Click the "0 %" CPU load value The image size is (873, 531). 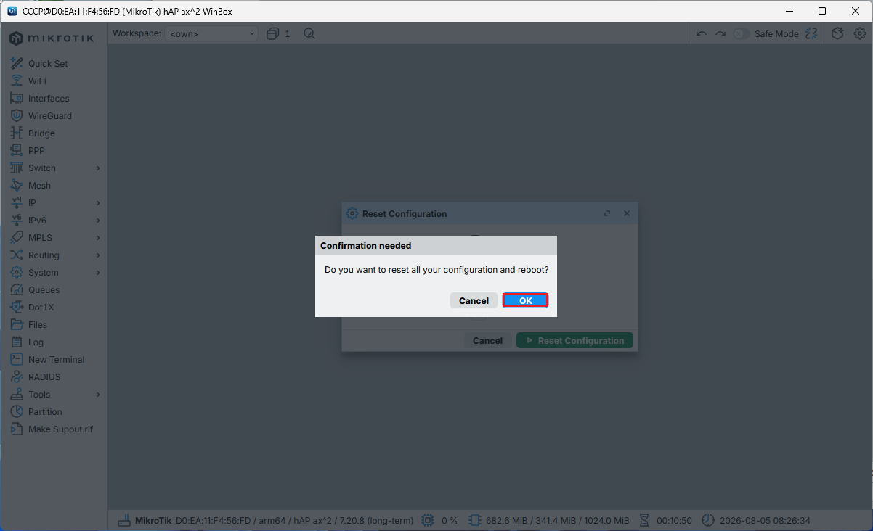click(x=450, y=521)
